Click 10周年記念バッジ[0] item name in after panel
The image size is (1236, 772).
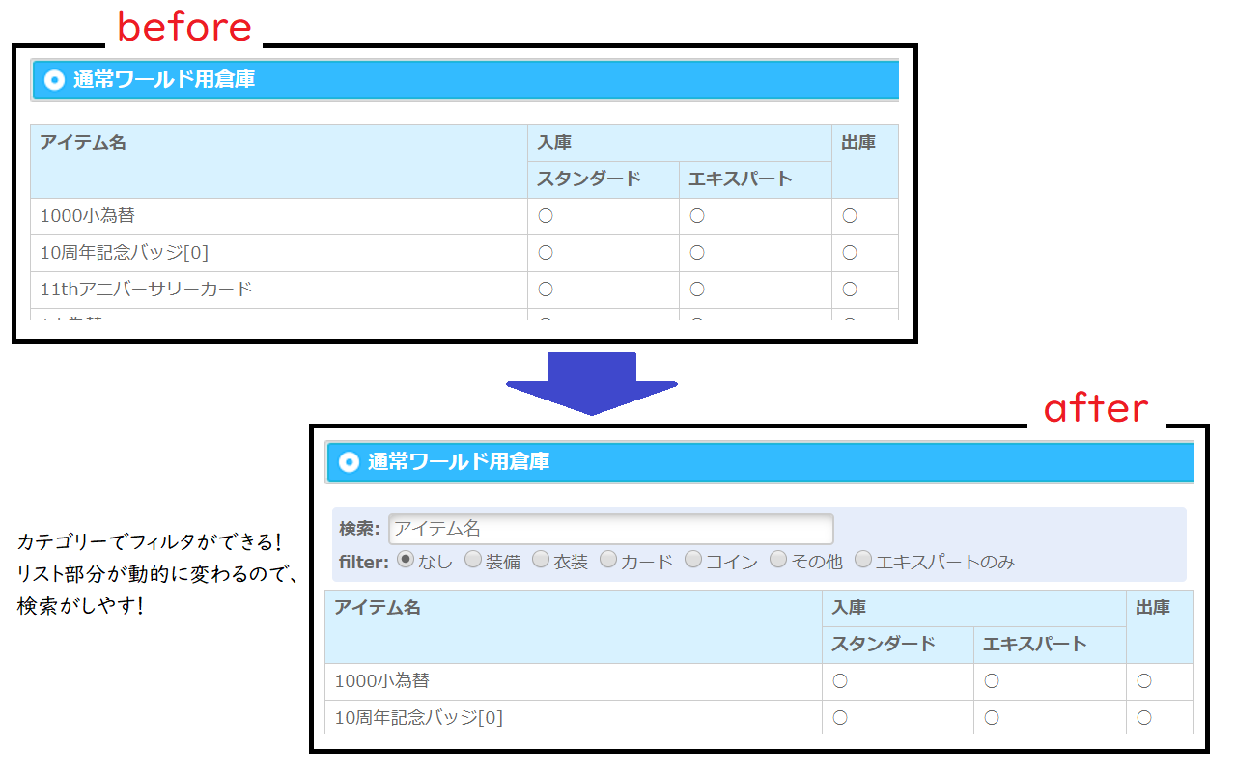pos(419,718)
